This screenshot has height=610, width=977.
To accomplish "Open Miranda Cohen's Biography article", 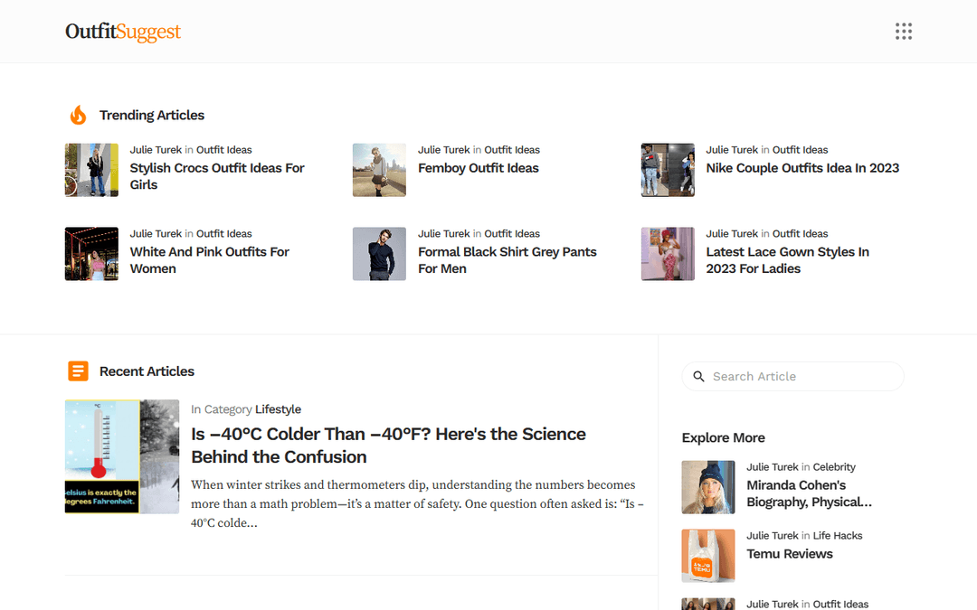I will pos(809,493).
